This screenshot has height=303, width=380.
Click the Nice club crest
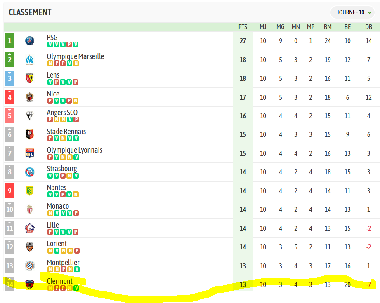(30, 97)
